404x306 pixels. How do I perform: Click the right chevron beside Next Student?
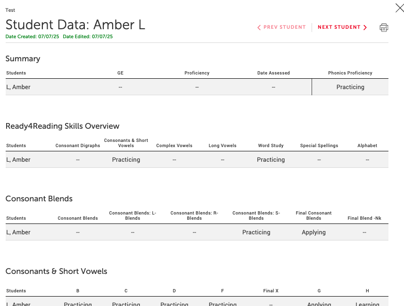(365, 28)
